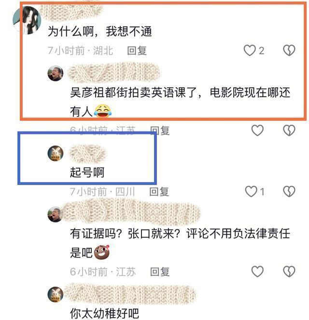Dislike the '起号啊' comment

tap(289, 191)
